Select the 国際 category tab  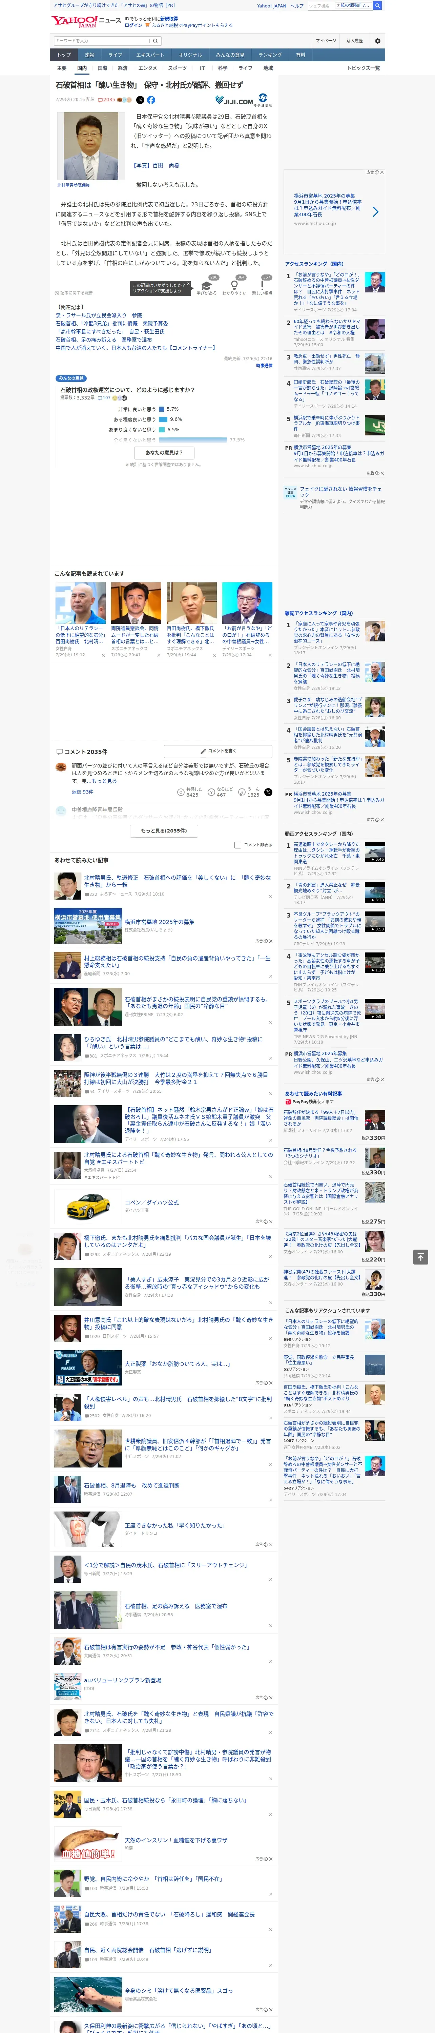pos(102,68)
